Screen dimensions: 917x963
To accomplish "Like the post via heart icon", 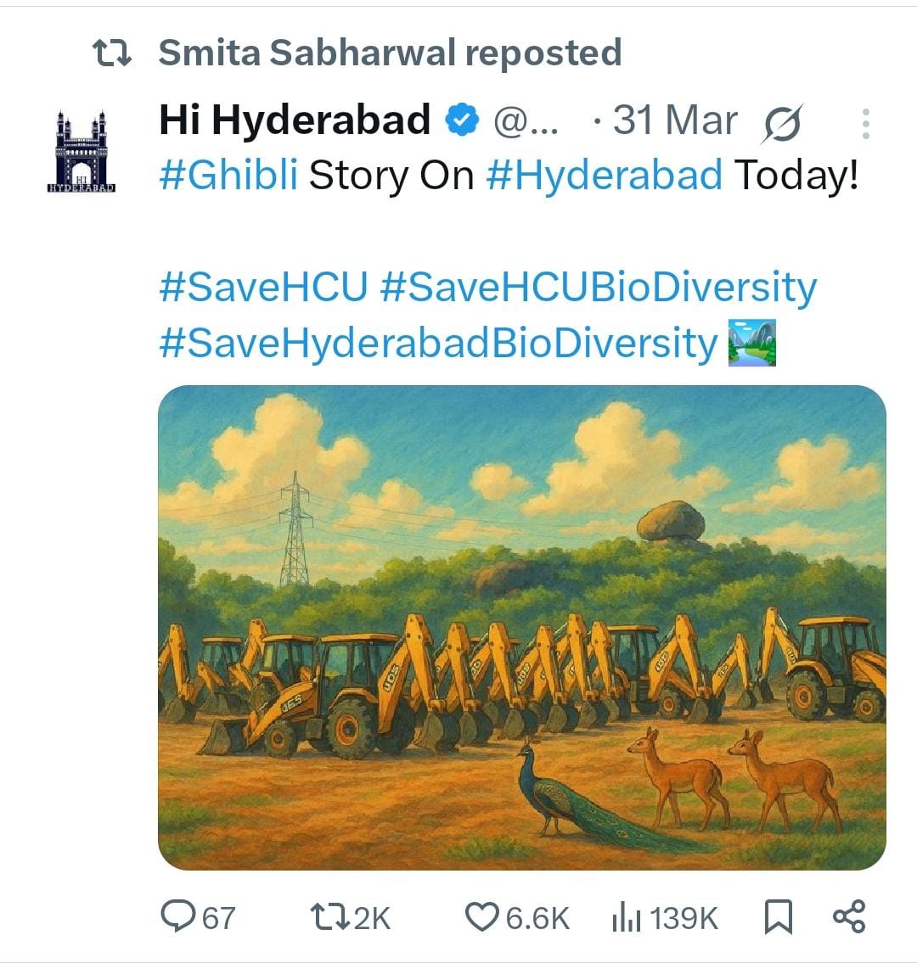I will (481, 917).
